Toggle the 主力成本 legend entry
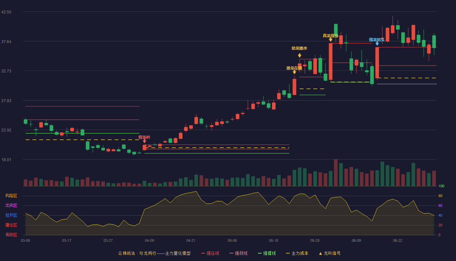Viewport: 456px width, 261px height. [297, 253]
